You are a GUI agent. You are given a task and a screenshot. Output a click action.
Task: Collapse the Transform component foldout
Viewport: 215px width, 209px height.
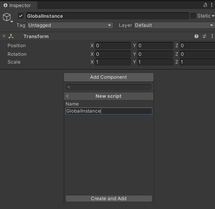4,36
